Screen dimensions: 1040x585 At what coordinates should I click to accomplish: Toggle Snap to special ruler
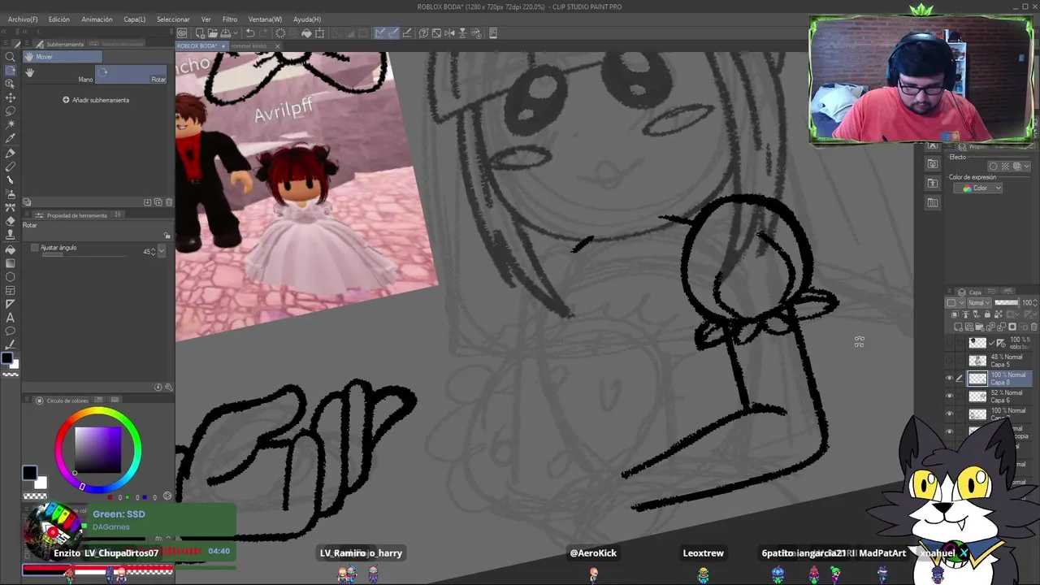point(393,33)
